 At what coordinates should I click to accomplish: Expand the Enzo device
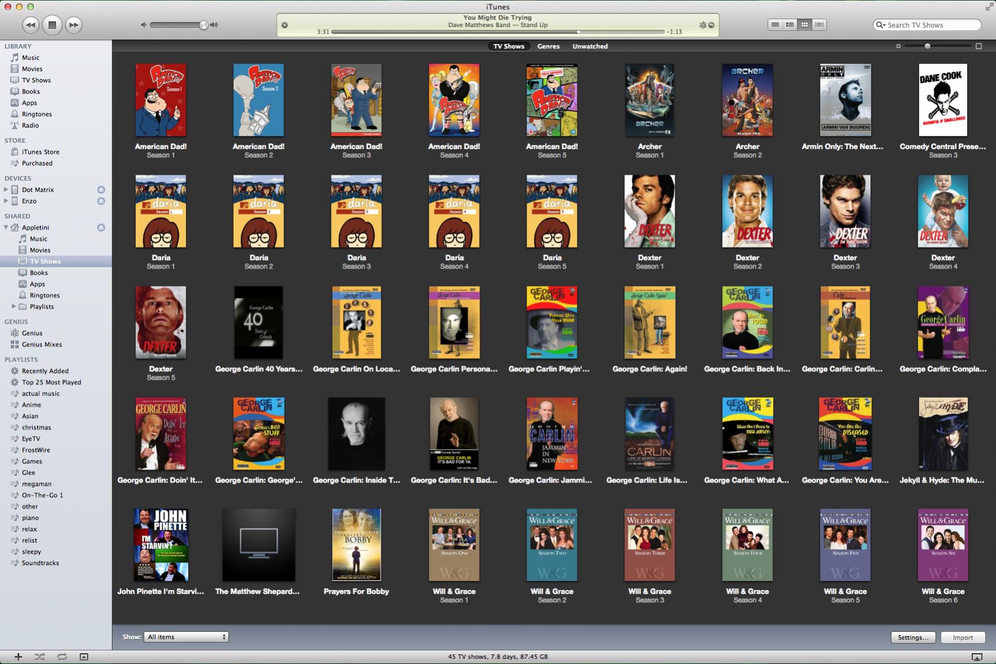click(x=6, y=201)
